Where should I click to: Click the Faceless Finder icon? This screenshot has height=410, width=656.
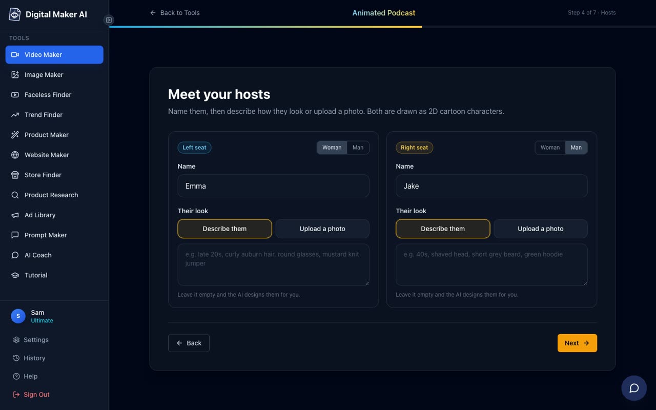point(15,95)
